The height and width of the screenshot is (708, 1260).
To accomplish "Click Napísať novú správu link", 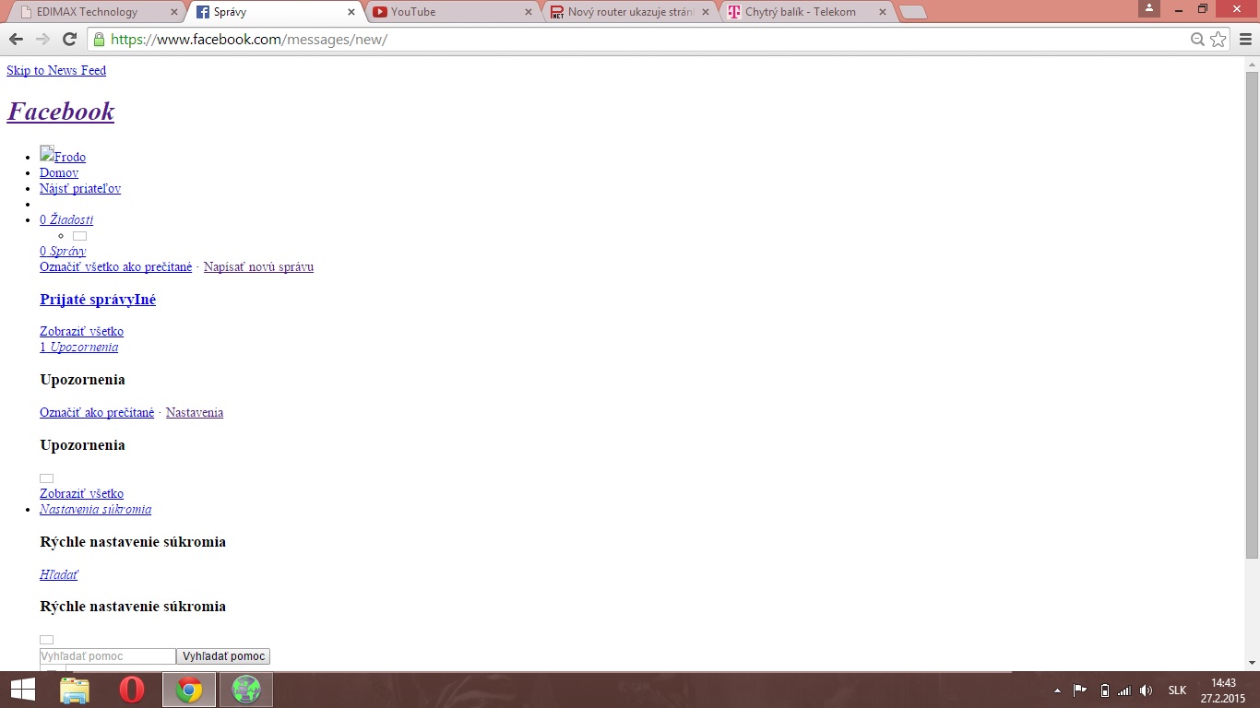I will pyautogui.click(x=258, y=267).
